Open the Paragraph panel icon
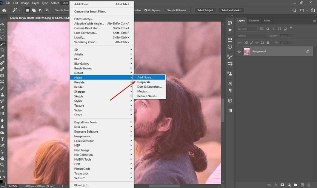 pyautogui.click(x=230, y=90)
